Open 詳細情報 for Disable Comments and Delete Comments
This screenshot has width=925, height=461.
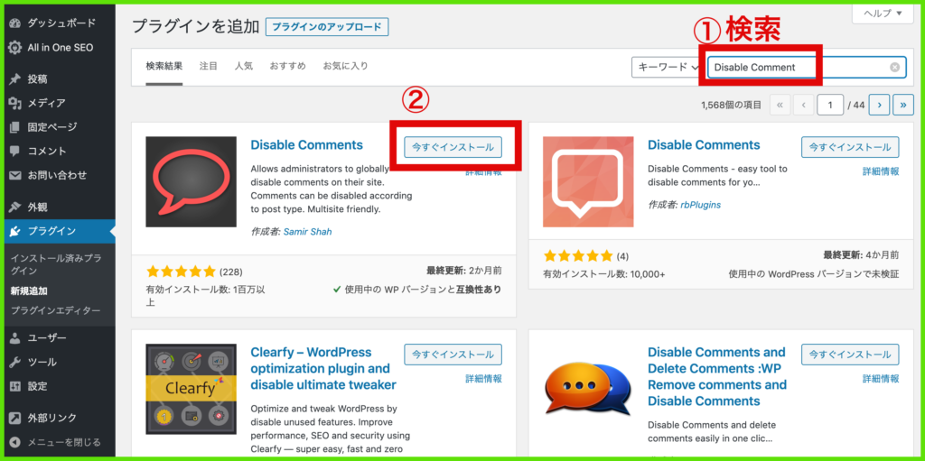[x=881, y=379]
